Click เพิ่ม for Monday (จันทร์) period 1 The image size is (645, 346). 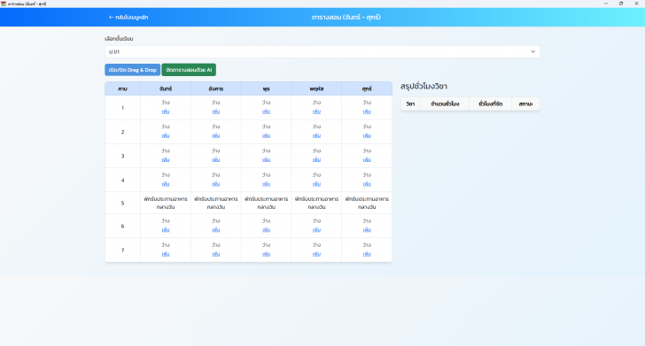coord(166,111)
